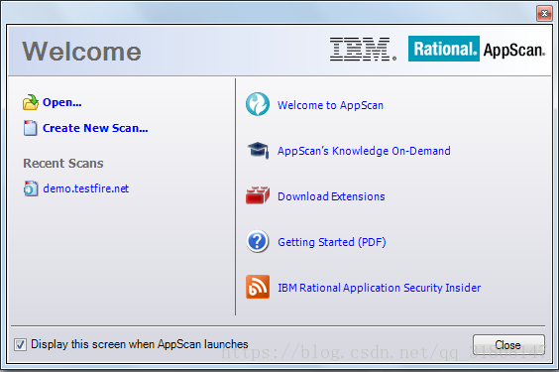This screenshot has height=372, width=559.
Task: Click the Rational AppScan logo
Action: point(477,49)
